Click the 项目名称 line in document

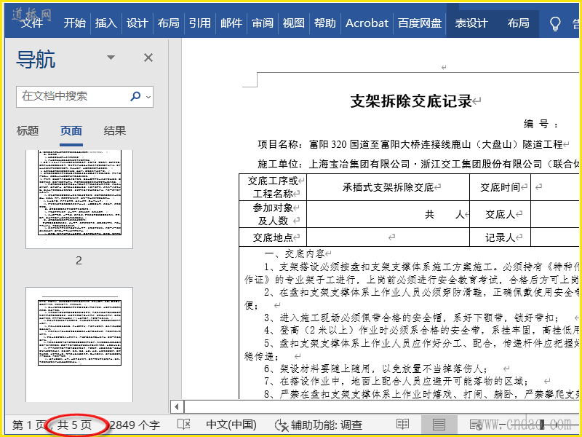click(x=410, y=144)
